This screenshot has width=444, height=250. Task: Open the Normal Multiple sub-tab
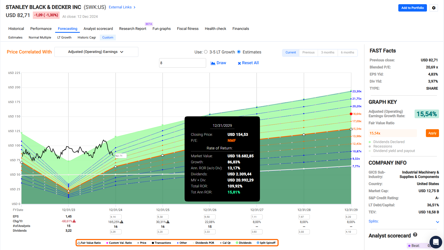point(40,37)
